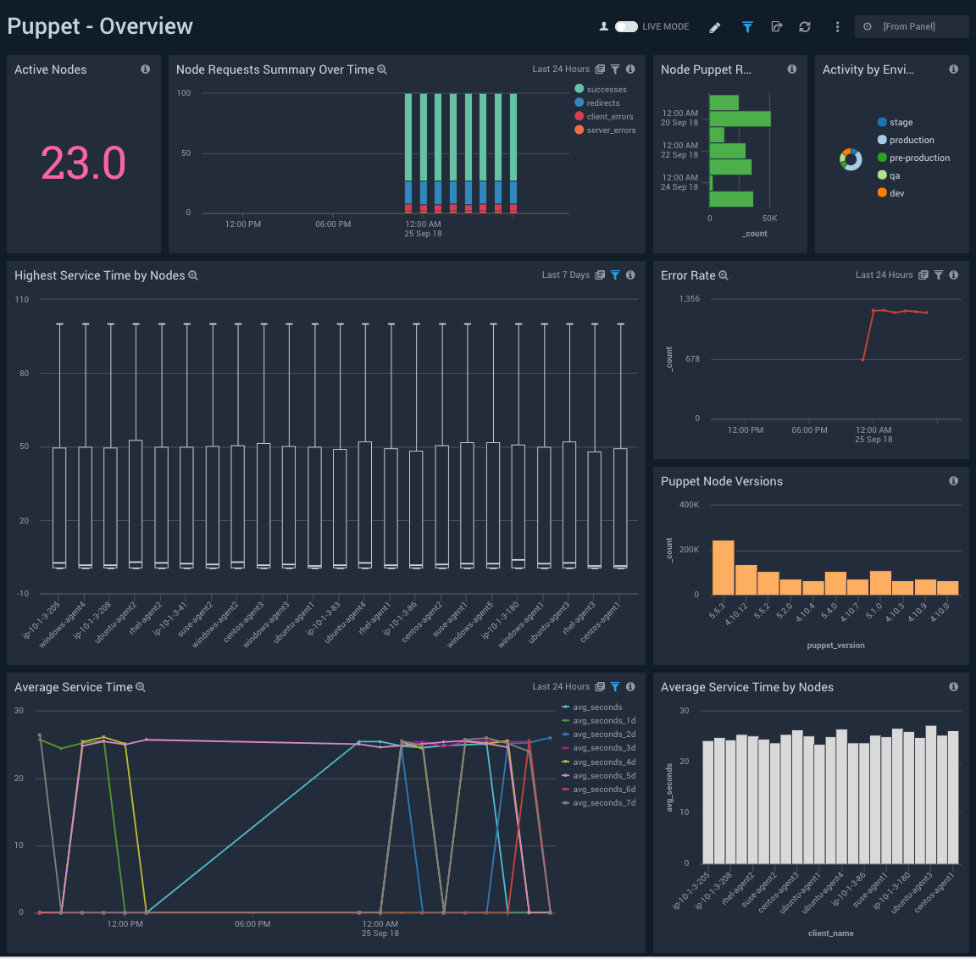Toggle the Live Mode switch
The height and width of the screenshot is (959, 976).
coord(626,27)
